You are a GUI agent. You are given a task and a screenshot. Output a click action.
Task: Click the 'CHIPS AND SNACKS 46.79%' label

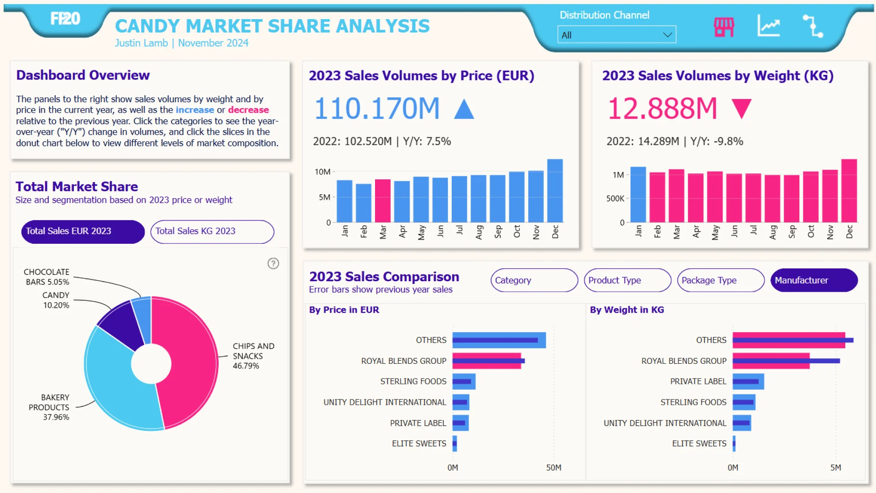click(254, 356)
